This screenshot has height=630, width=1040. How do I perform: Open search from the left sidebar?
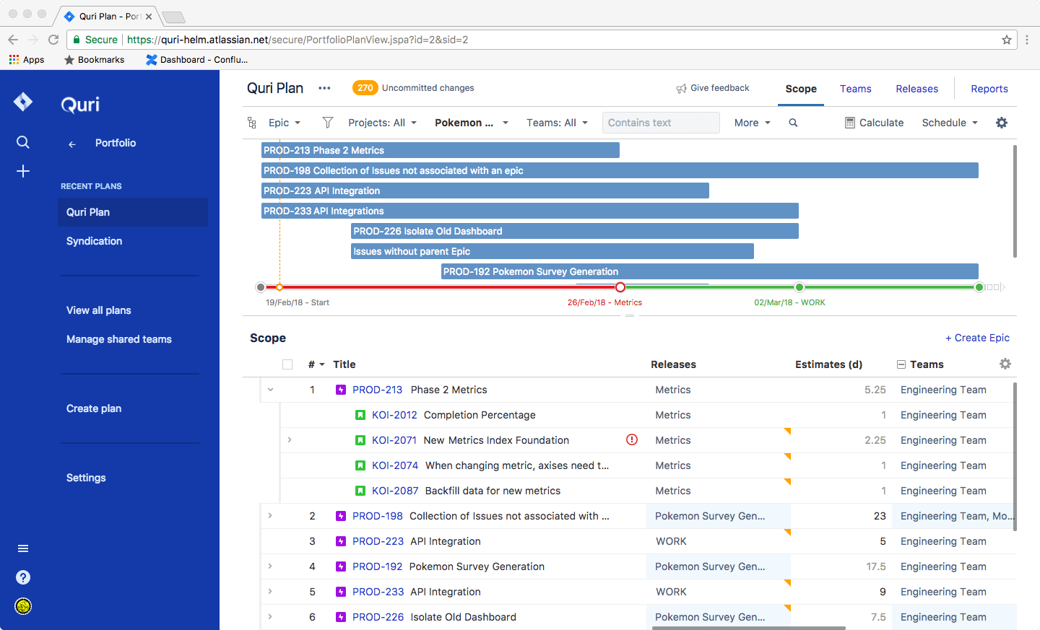pos(23,142)
